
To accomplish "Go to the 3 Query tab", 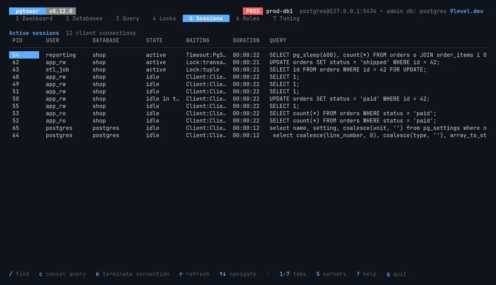I will pos(127,19).
